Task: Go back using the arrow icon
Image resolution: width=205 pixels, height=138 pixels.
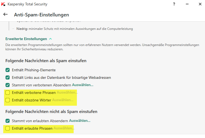Action: click(5, 14)
